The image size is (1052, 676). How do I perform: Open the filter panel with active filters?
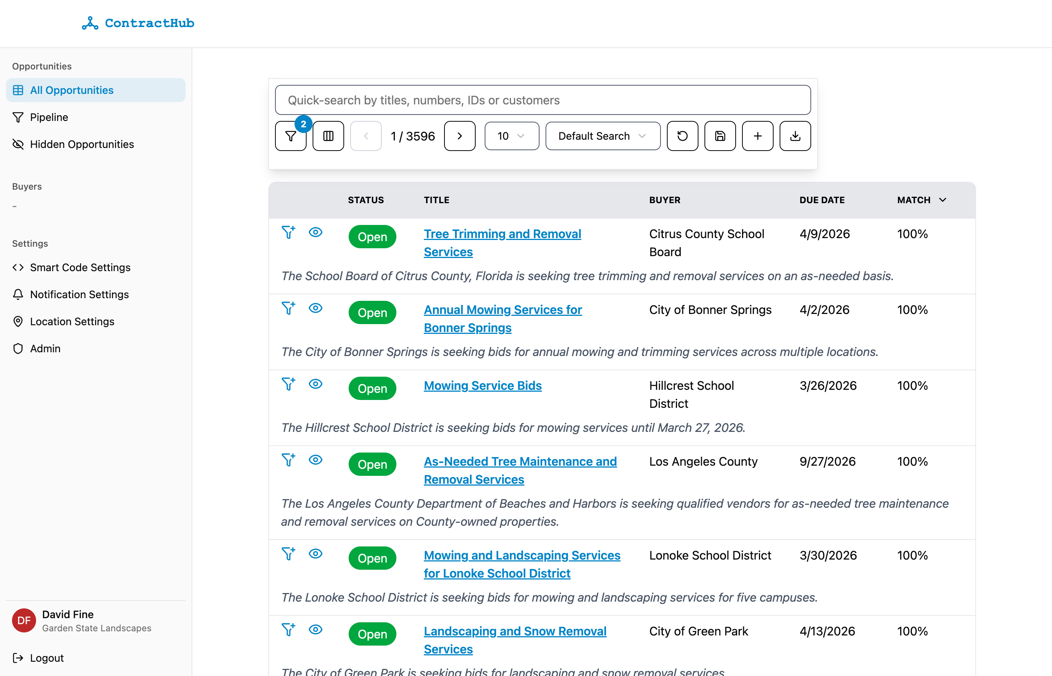pos(290,136)
